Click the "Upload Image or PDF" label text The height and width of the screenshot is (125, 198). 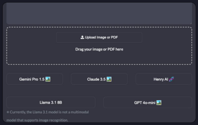click(101, 37)
